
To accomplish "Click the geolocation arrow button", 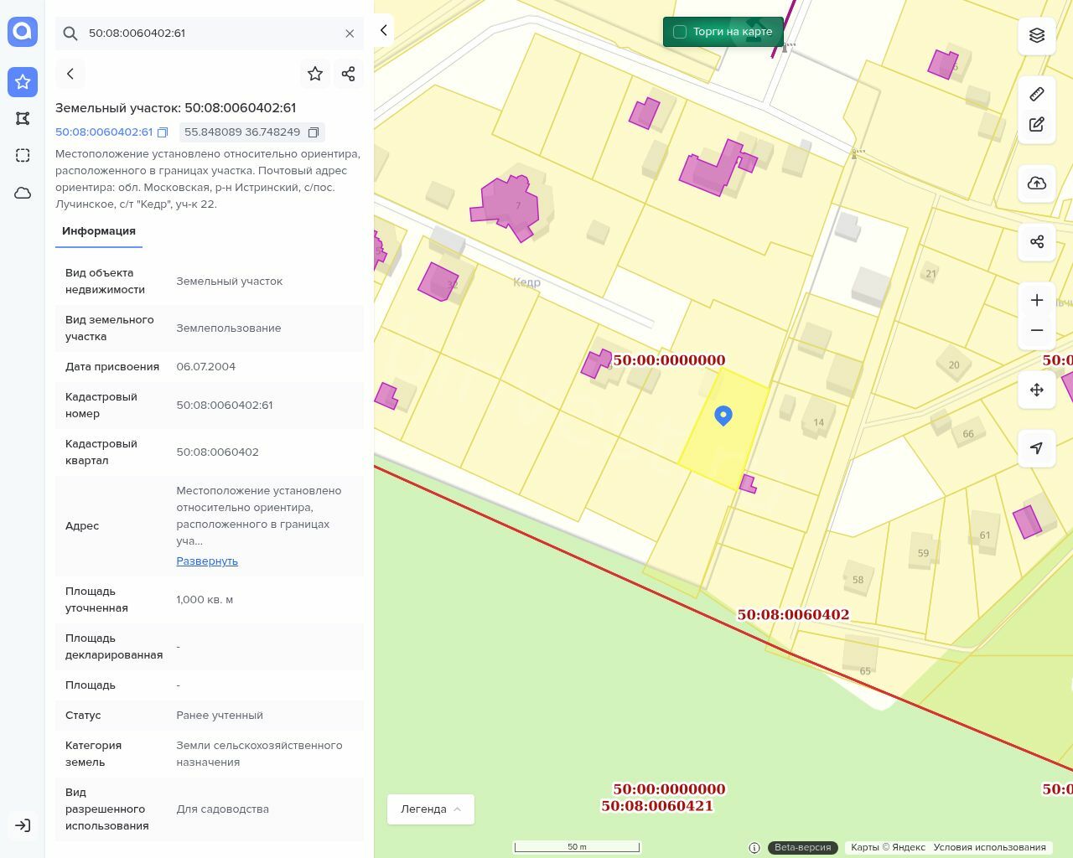I will point(1037,448).
